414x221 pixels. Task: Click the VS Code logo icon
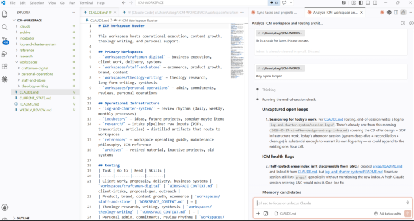coord(3,3)
